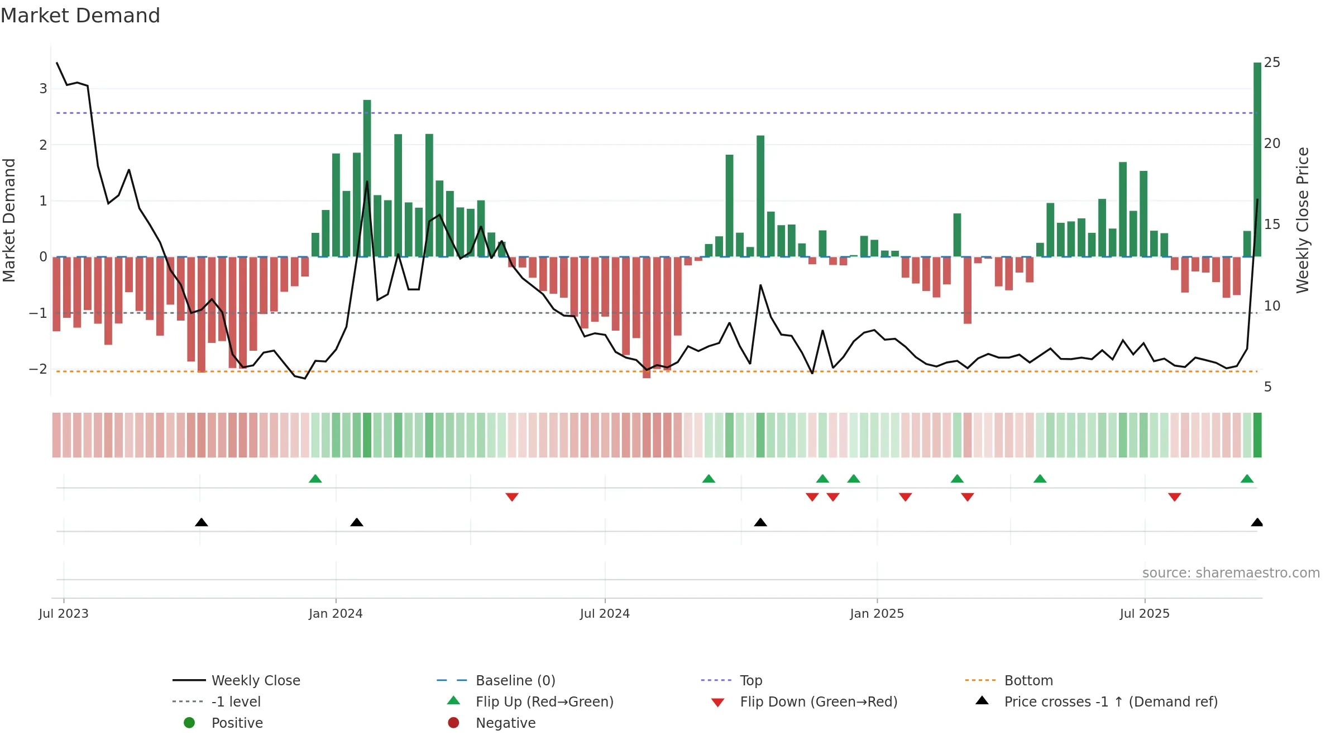Click the '25' right axis tick label
This screenshot has height=754, width=1340.
(1272, 63)
